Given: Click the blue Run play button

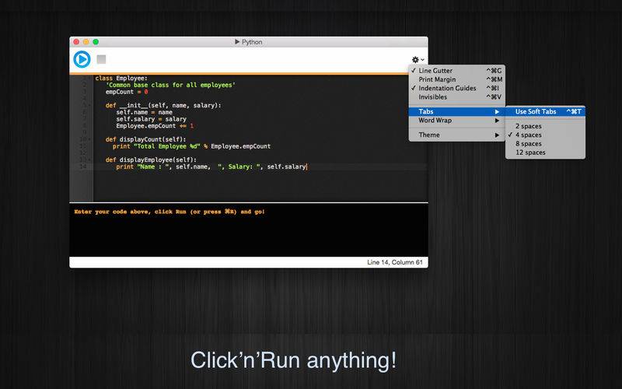Looking at the screenshot, I should tap(82, 59).
